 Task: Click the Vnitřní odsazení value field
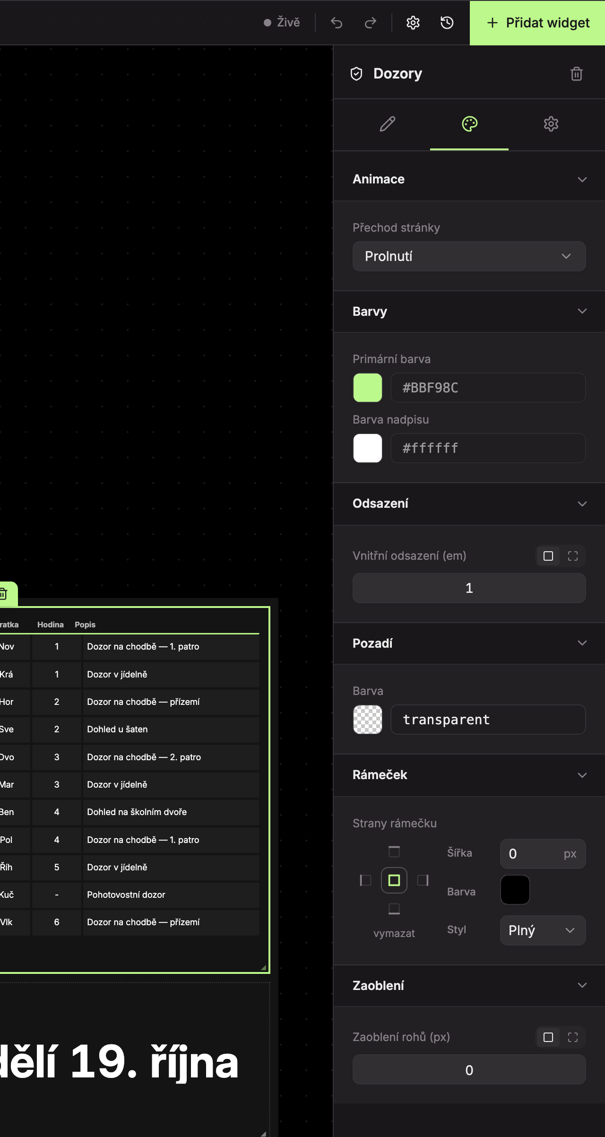click(x=469, y=588)
